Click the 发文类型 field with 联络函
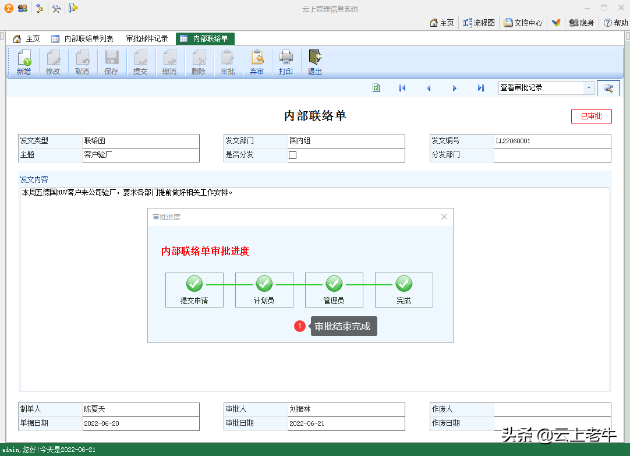The width and height of the screenshot is (630, 456). click(141, 141)
